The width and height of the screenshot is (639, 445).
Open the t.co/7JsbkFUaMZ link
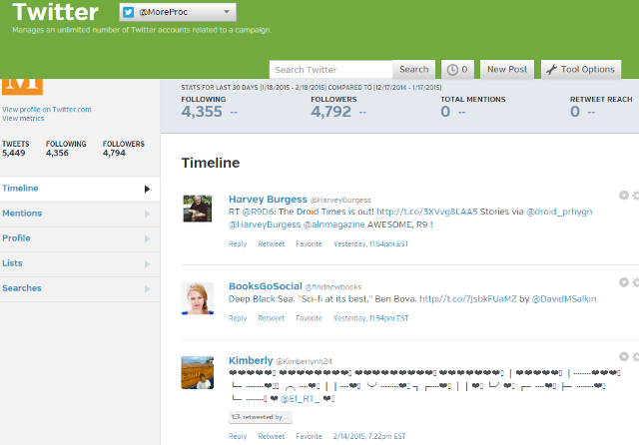click(x=468, y=299)
